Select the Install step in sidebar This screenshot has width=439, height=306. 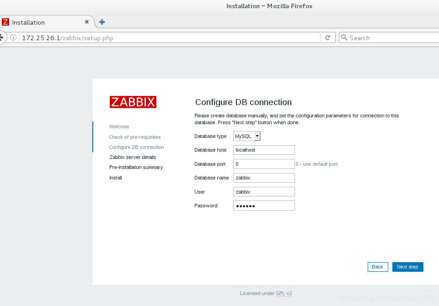pos(116,178)
